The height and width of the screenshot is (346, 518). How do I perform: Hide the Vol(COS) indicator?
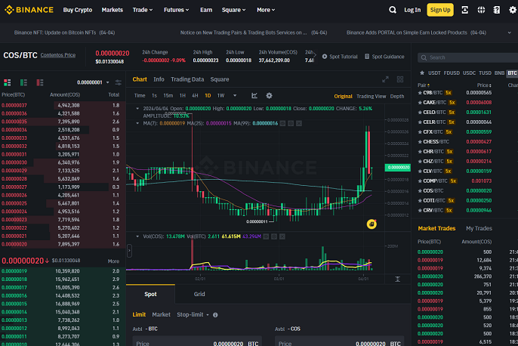point(266,236)
